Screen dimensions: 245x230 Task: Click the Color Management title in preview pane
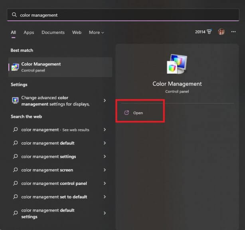pyautogui.click(x=177, y=84)
